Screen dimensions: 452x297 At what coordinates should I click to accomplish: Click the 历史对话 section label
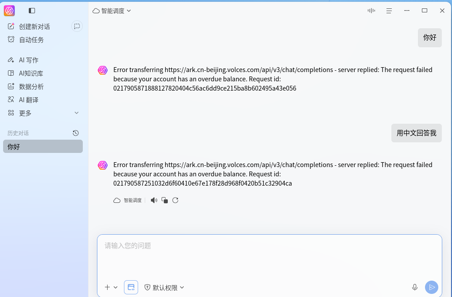pos(18,133)
